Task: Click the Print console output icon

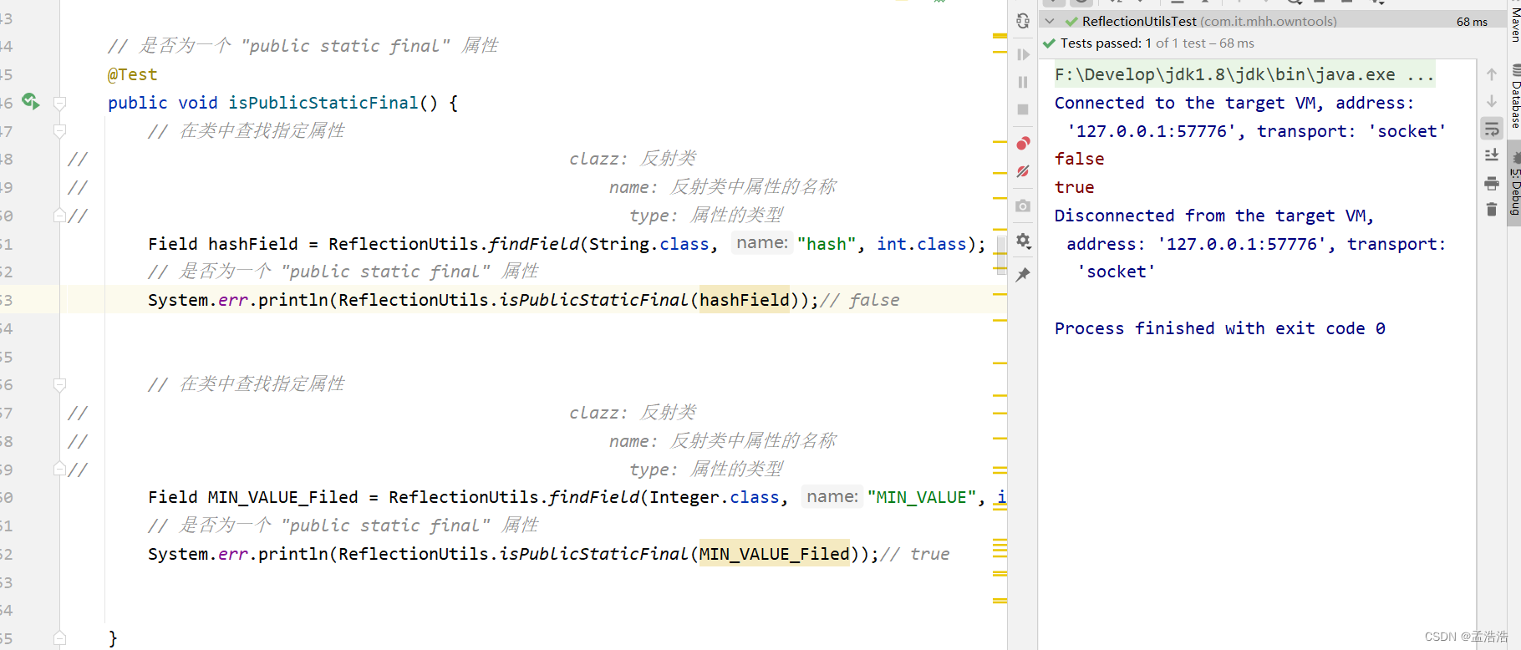Action: 1492,183
